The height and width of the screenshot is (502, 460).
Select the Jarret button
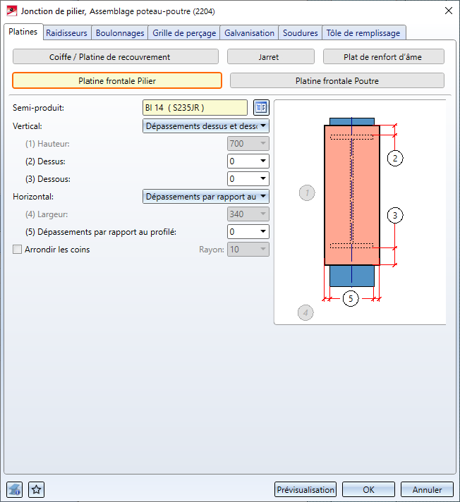271,56
